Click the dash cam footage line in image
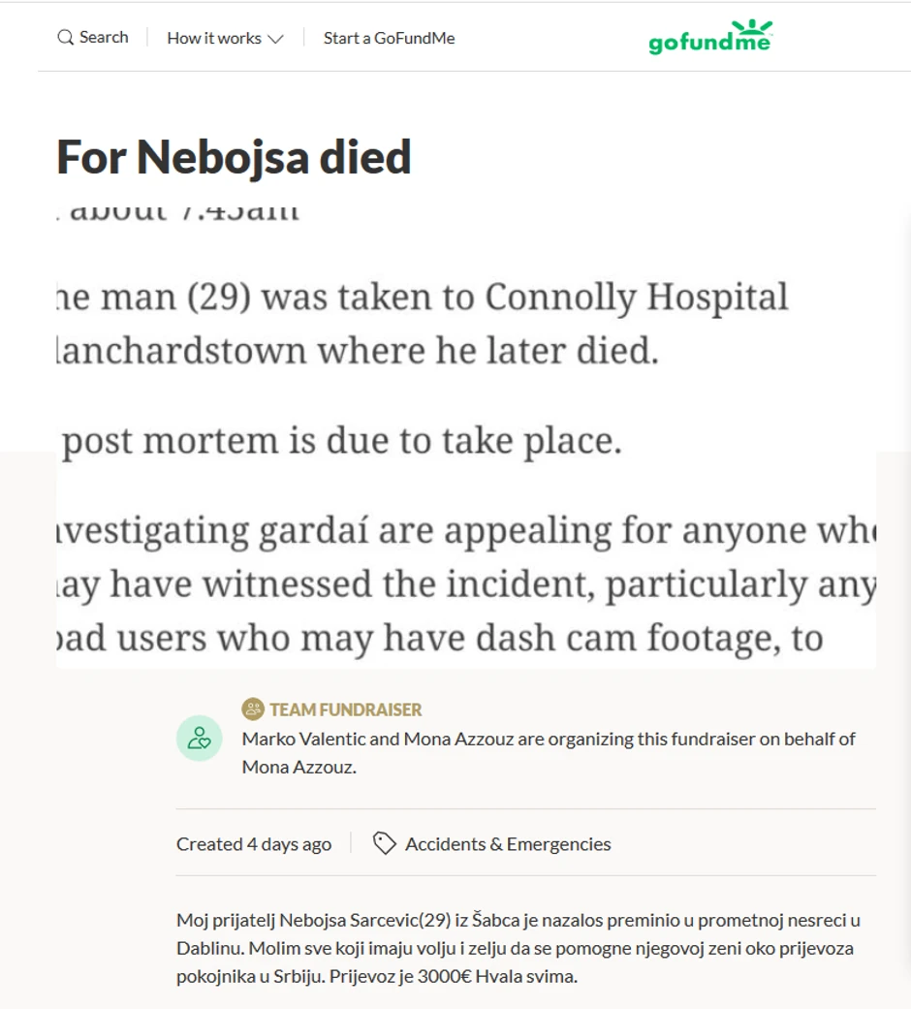 tap(440, 639)
